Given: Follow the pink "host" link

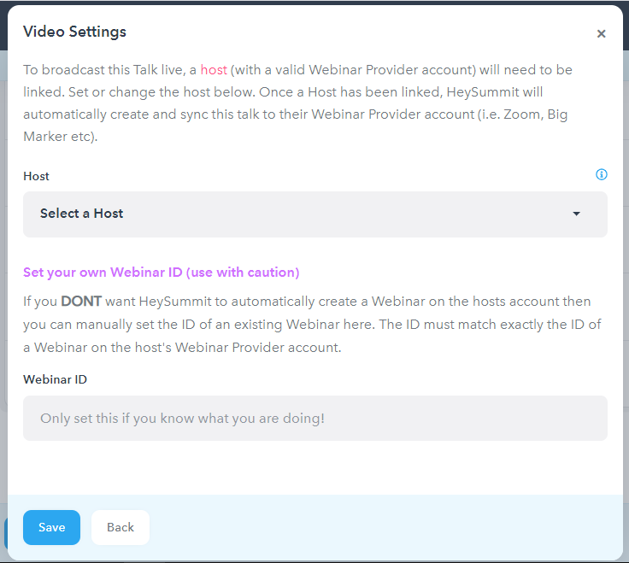Looking at the screenshot, I should pos(214,70).
